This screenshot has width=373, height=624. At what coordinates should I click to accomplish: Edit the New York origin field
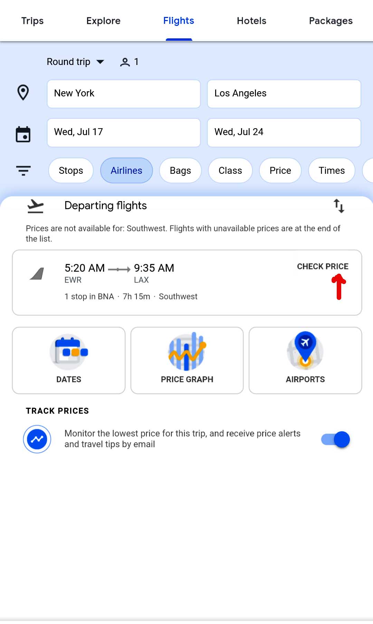click(x=124, y=94)
